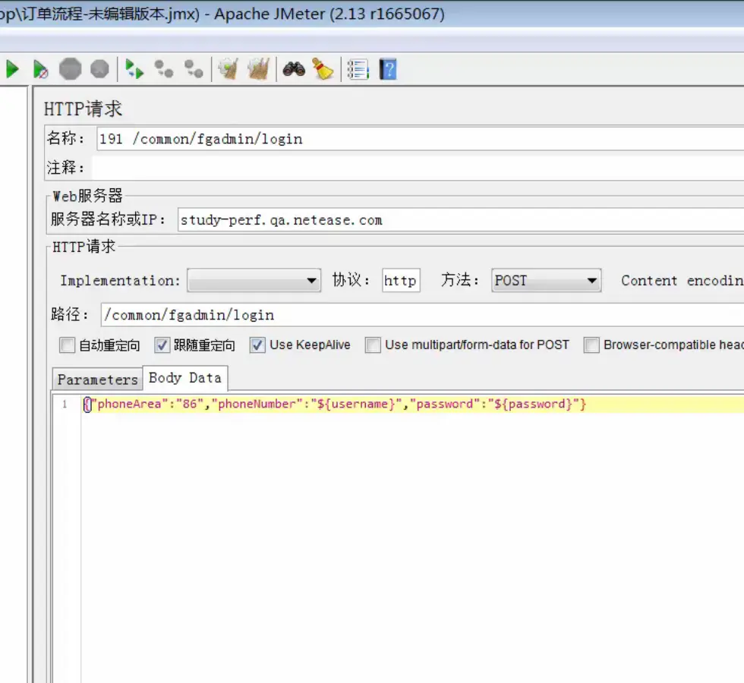Start the test with green Run icon
Image resolution: width=744 pixels, height=683 pixels.
[x=12, y=70]
